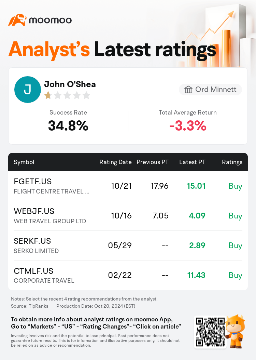Open the WEBJF.US symbol row
The width and height of the screenshot is (256, 360).
(128, 216)
